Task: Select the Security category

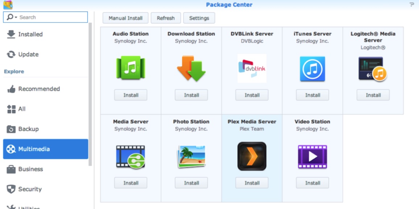Action: pyautogui.click(x=45, y=189)
